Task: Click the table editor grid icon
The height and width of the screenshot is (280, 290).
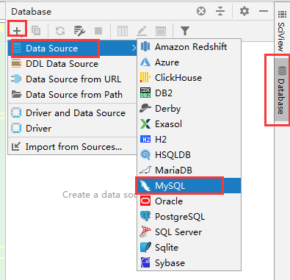Action: point(123,31)
